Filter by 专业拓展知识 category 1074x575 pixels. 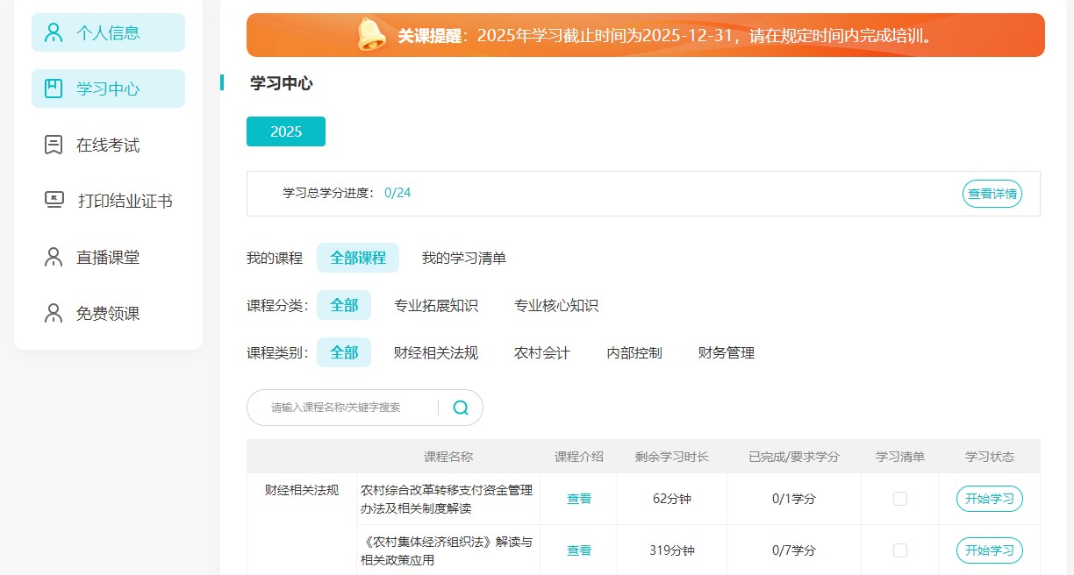pos(436,305)
